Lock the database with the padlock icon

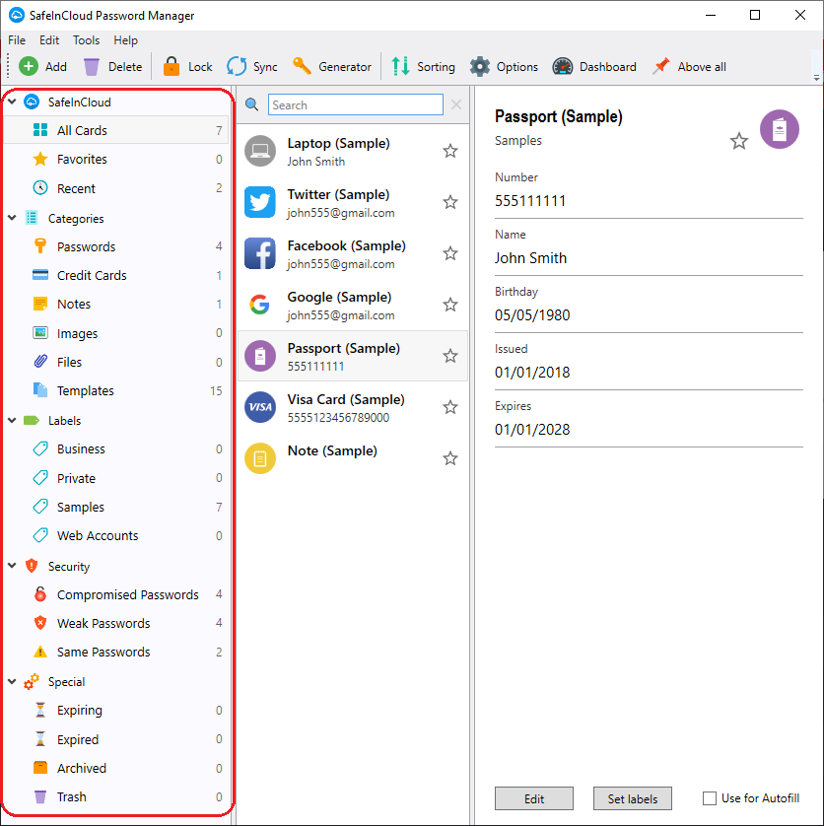(x=172, y=66)
